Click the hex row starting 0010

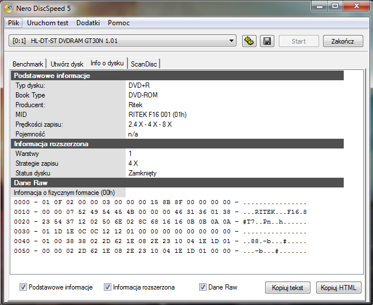160,212
